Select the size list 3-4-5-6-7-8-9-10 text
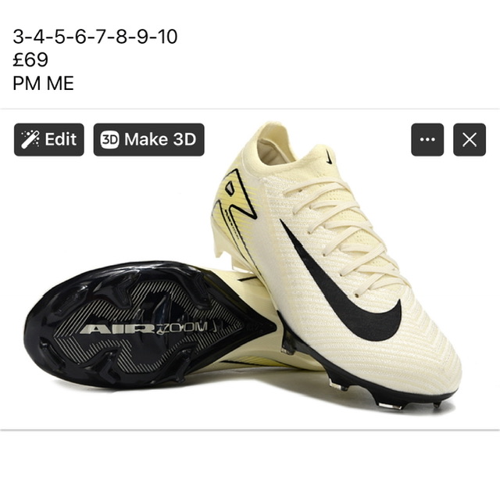Viewport: 500px width, 498px height. pos(95,37)
